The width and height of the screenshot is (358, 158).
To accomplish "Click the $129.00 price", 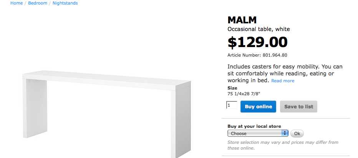I will (257, 42).
